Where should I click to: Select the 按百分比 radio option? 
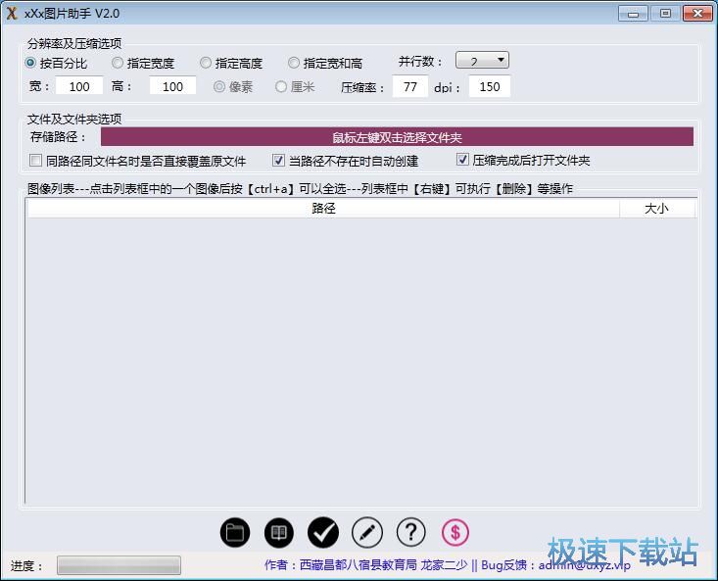coord(30,63)
